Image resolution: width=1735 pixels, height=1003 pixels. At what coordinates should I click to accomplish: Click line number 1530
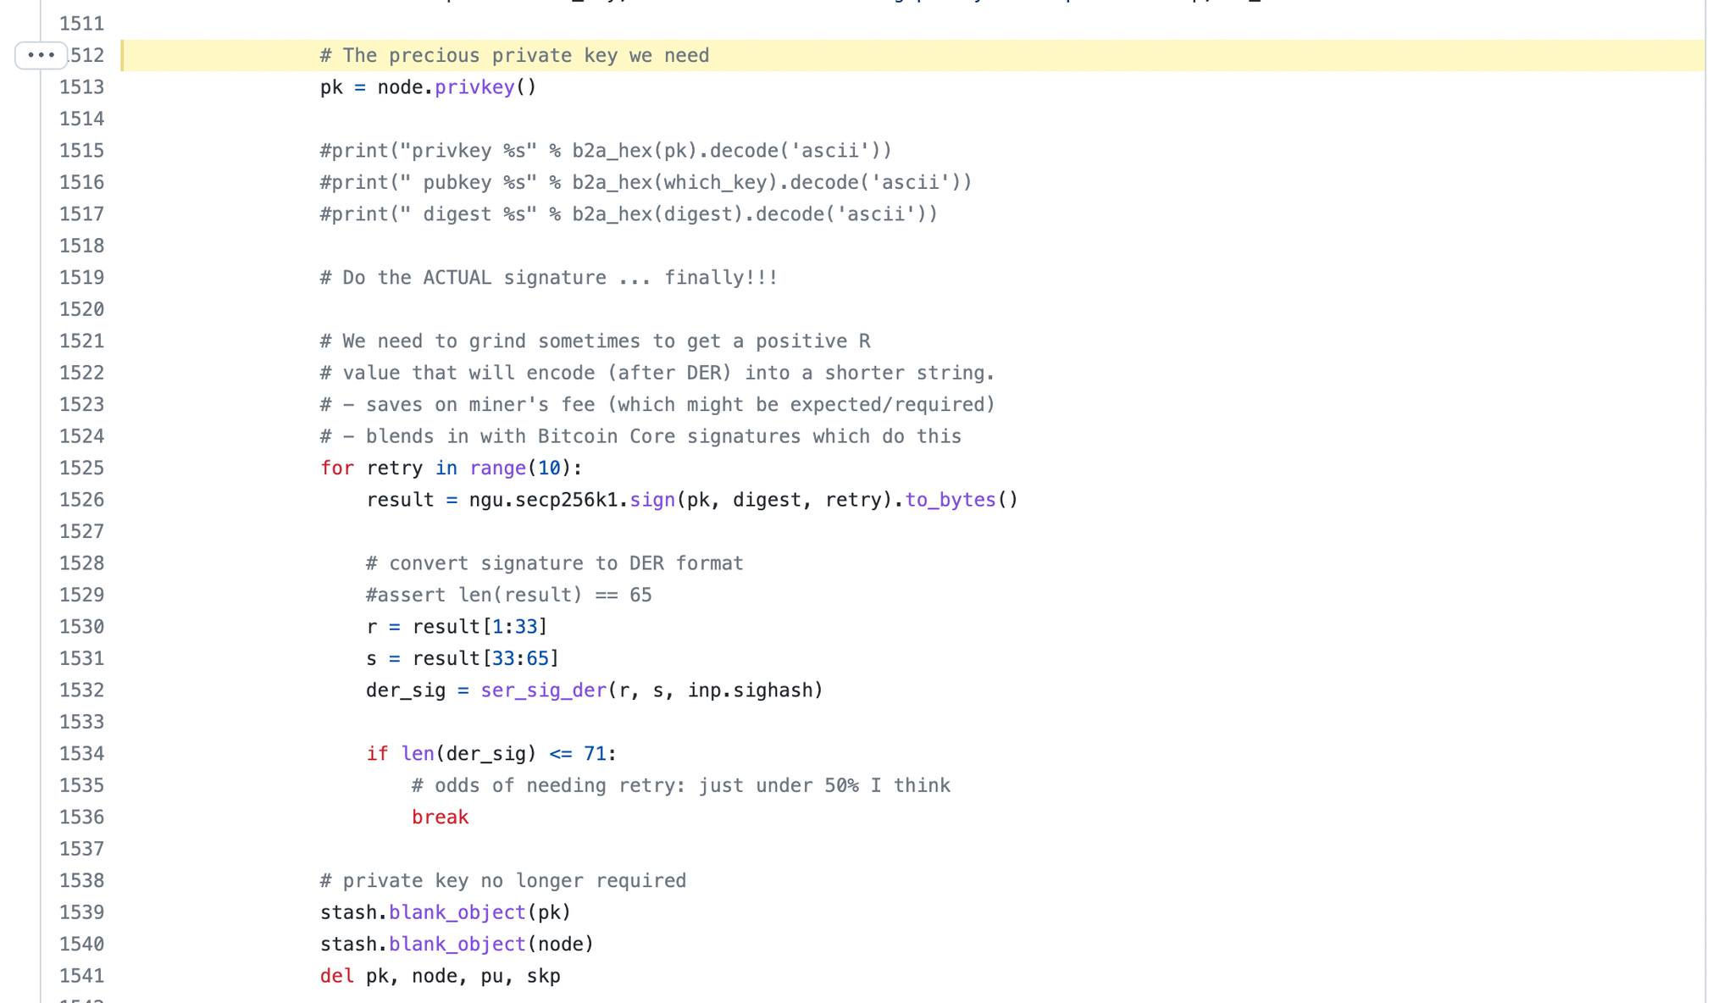click(x=81, y=627)
